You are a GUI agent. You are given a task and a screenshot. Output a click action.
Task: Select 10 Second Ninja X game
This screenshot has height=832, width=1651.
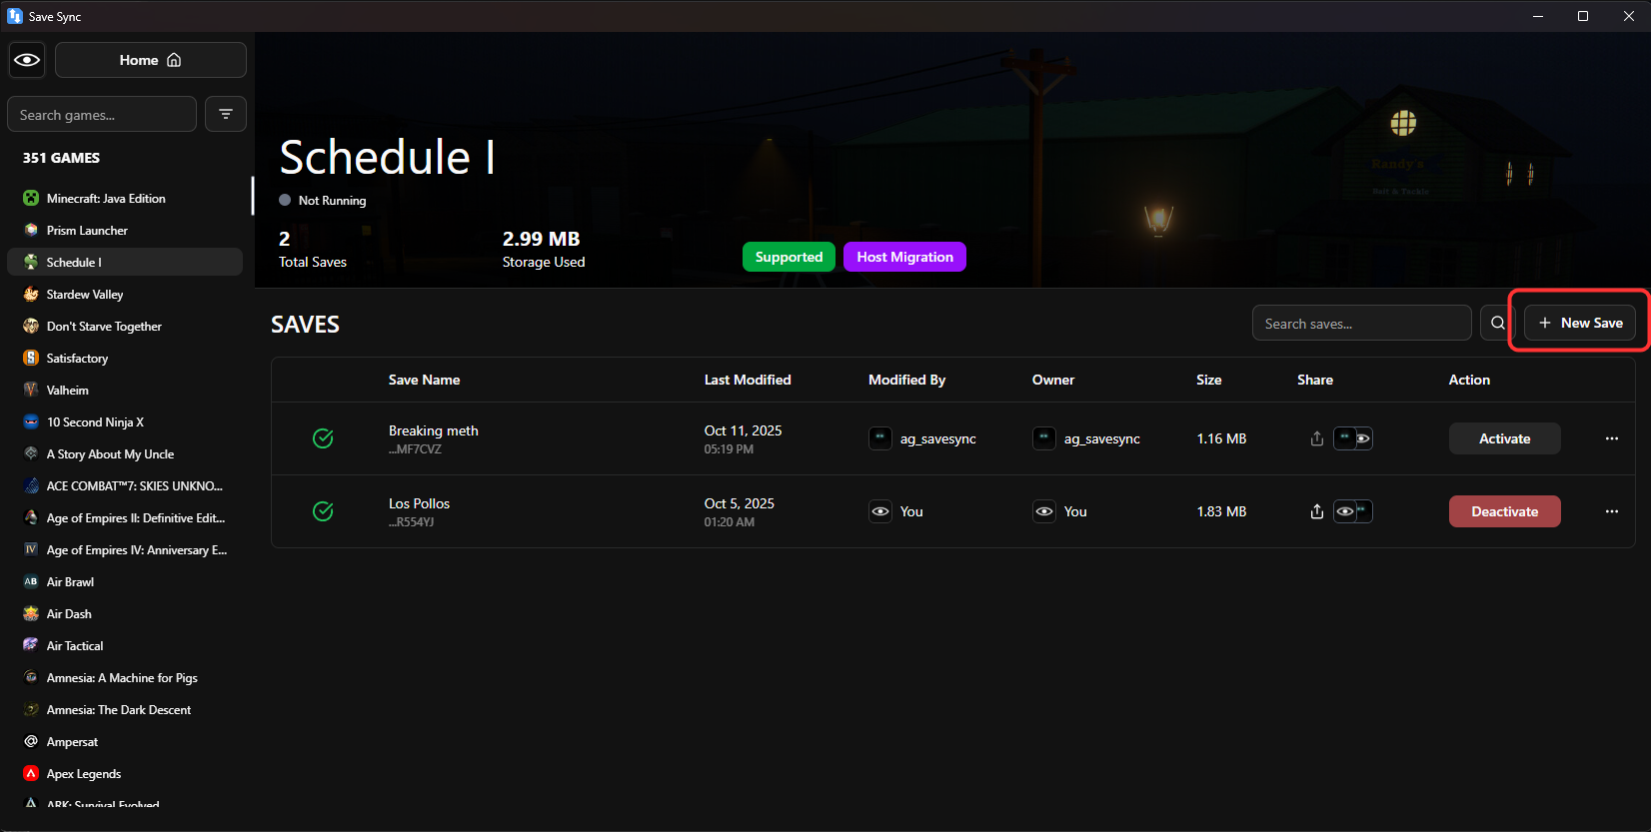(x=125, y=421)
